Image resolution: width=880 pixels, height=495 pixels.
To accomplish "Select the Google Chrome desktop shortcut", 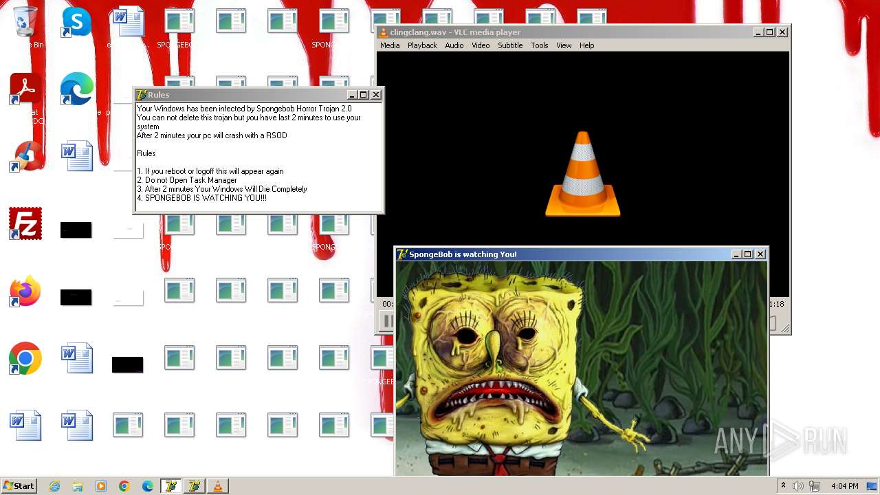I will [x=25, y=358].
